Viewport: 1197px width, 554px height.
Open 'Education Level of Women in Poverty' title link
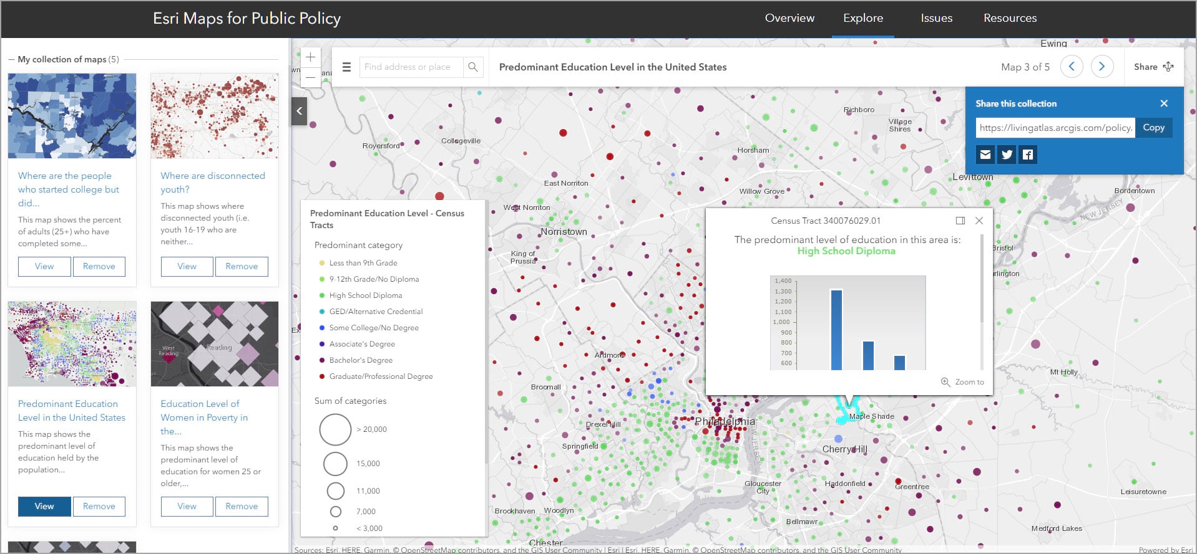point(204,418)
